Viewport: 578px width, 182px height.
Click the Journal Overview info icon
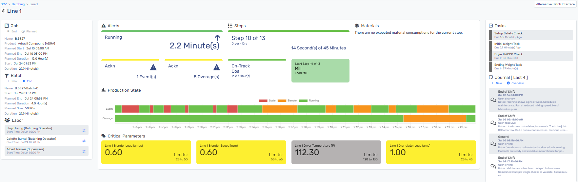[x=508, y=83]
